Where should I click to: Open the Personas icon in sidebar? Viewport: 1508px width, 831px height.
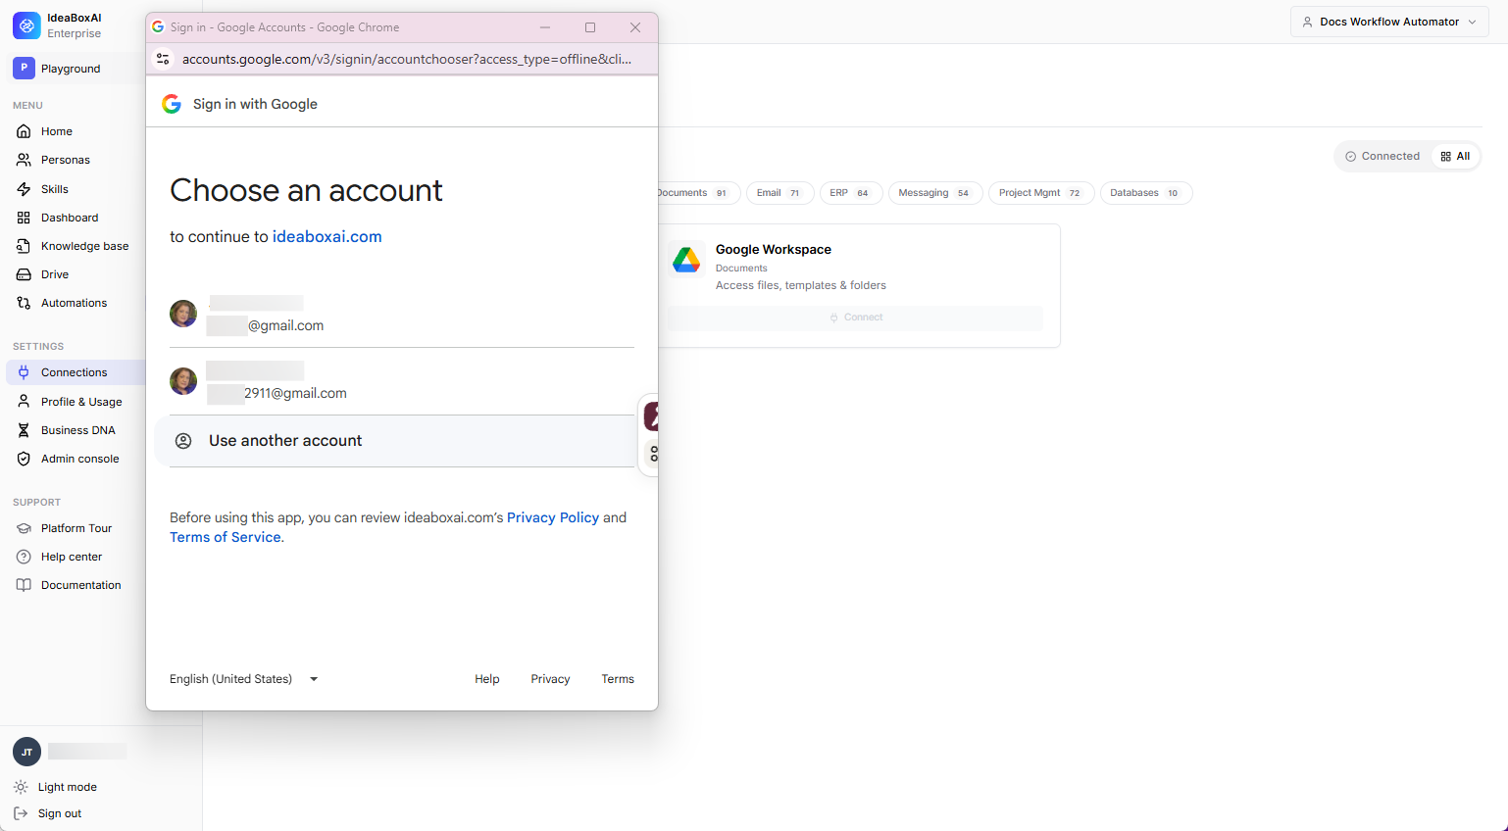click(x=24, y=160)
